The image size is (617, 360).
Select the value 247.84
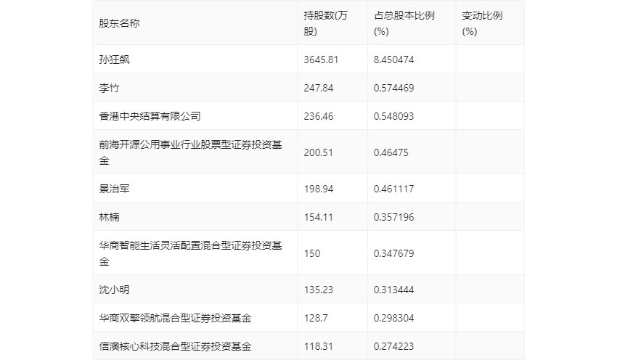(319, 88)
